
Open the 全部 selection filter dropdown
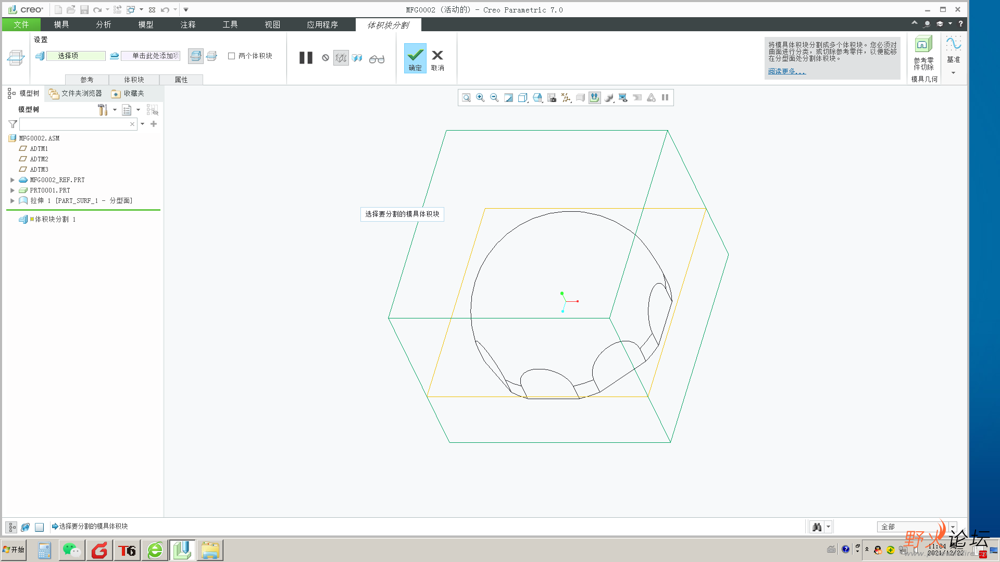(x=953, y=527)
